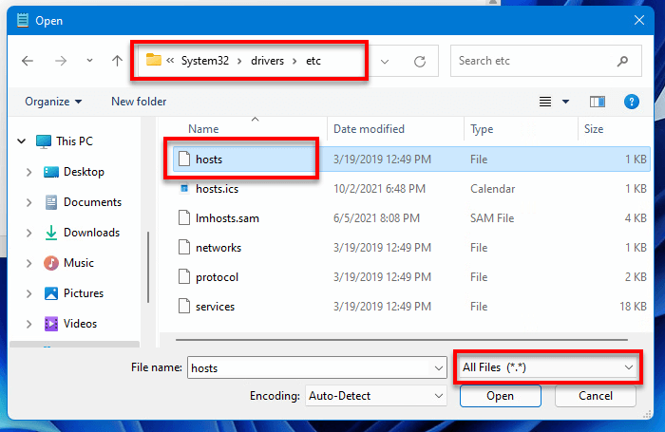Open the All Files type filter
The height and width of the screenshot is (432, 665).
[x=547, y=367]
